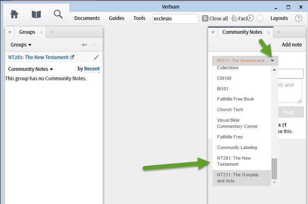Add new tab beside Community Notes
Viewport: 308px width, 204px height.
pos(279,32)
